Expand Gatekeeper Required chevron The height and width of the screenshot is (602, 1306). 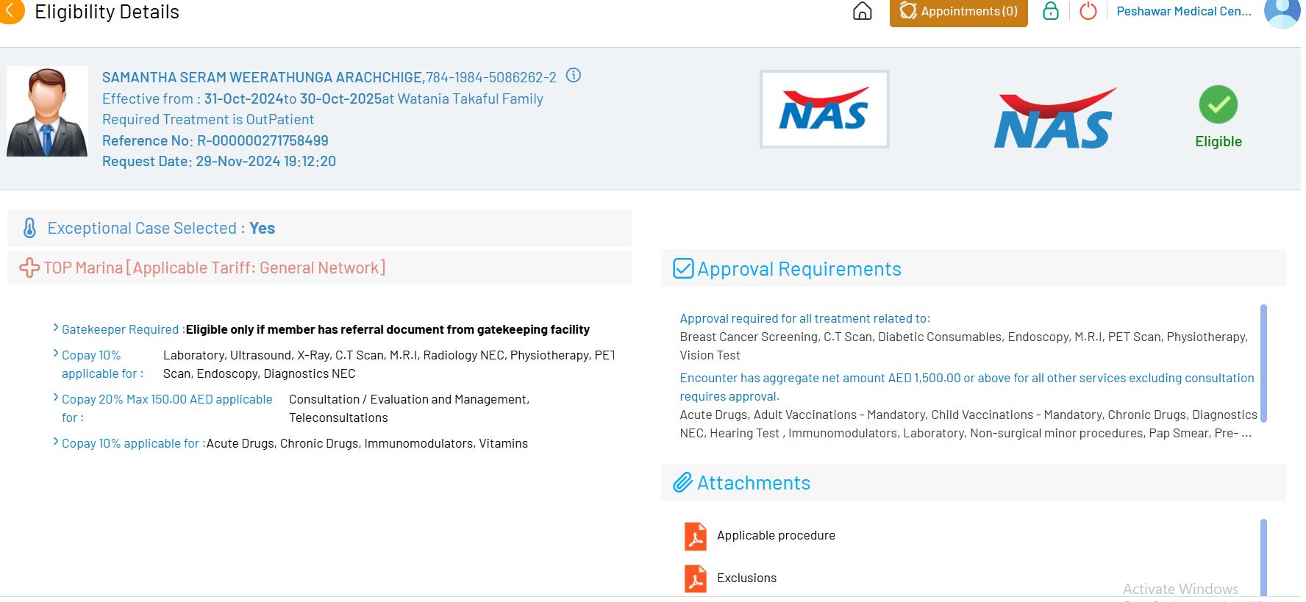(x=56, y=328)
